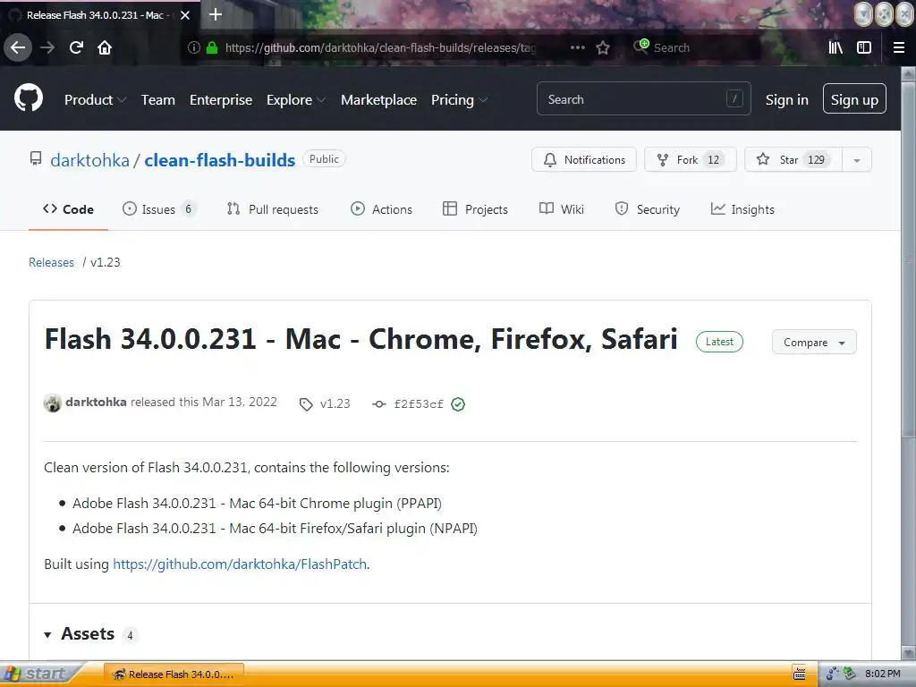The height and width of the screenshot is (687, 916).
Task: Go to Releases breadcrumb link
Action: (51, 262)
